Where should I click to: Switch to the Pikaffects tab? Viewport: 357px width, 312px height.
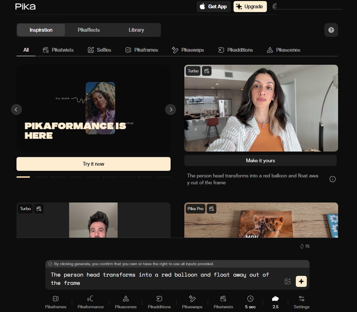[88, 30]
